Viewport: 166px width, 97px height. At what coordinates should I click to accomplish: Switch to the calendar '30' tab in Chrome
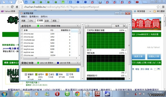pyautogui.click(x=26, y=2)
